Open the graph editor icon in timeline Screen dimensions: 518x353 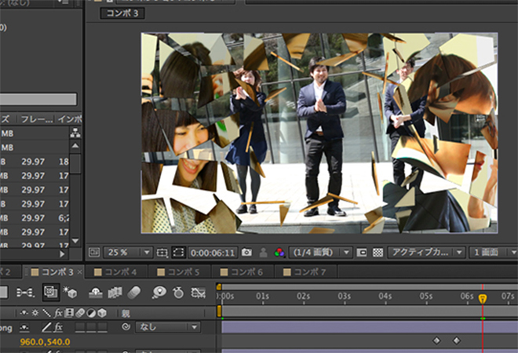(x=198, y=292)
